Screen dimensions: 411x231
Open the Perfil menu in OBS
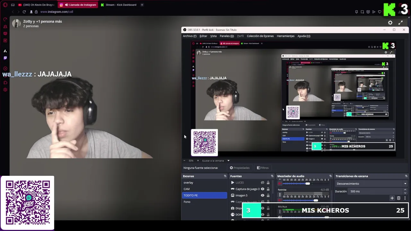(240, 36)
